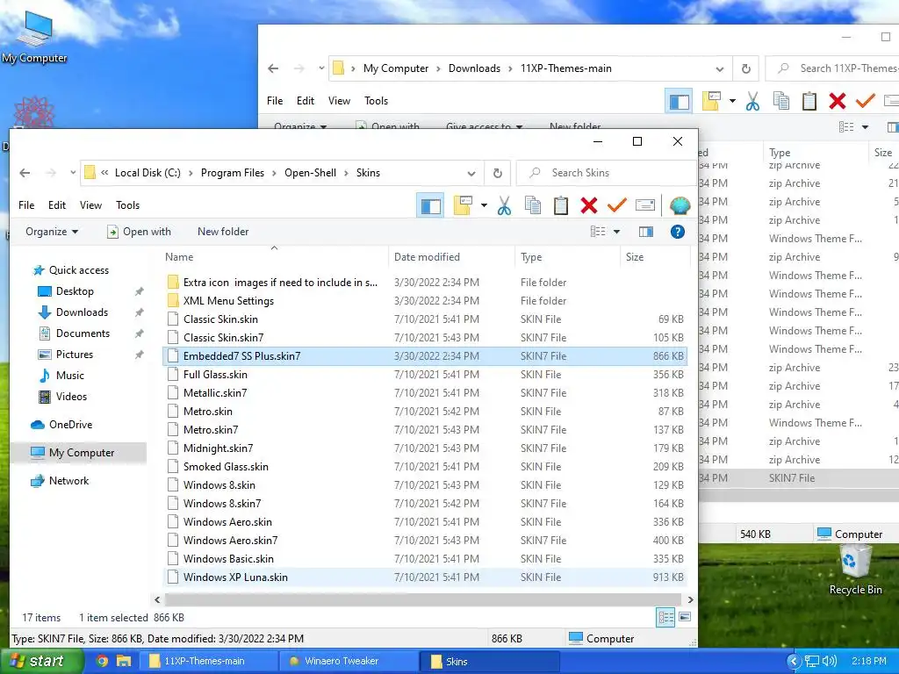
Task: Select XML Menu Settings folder
Action: click(425, 301)
